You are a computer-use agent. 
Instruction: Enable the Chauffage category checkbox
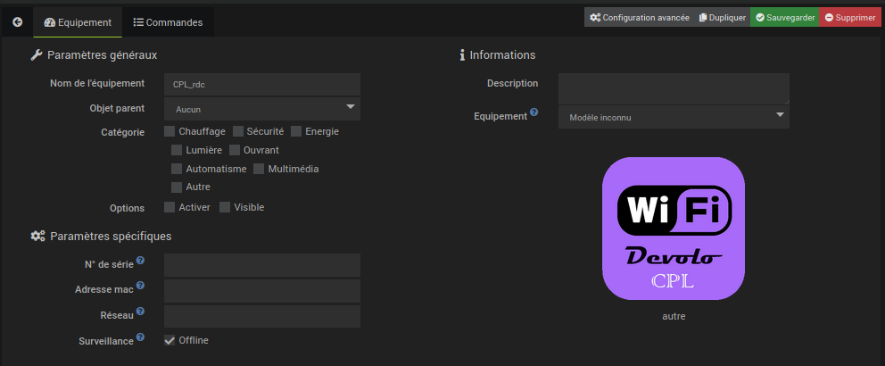coord(170,131)
